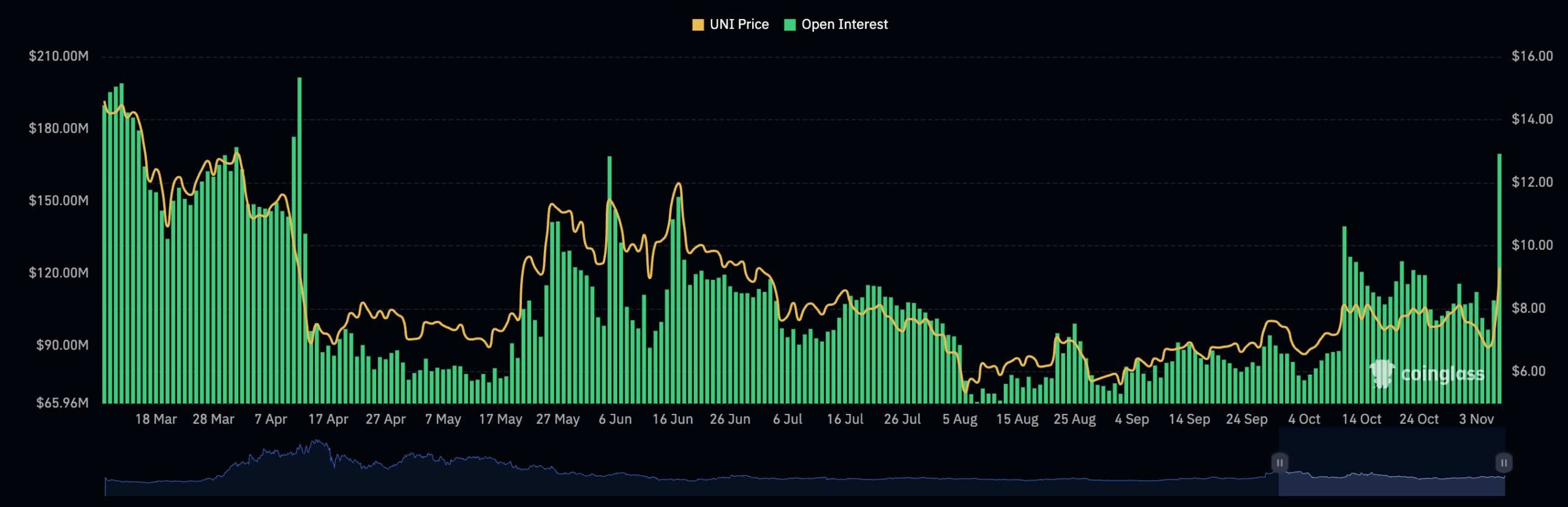Click the tall open interest spike bar near 6 Jun

tap(609, 280)
